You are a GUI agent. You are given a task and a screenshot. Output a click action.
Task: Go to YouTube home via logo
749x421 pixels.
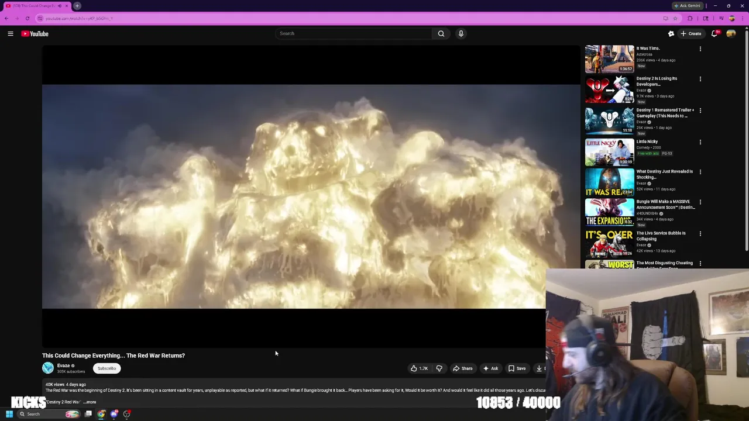point(35,34)
